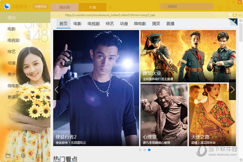
Task: Open the 心理罪 poster
Action: (164, 115)
